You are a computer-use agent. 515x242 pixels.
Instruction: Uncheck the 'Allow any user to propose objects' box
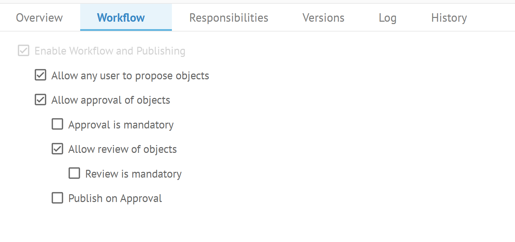click(40, 75)
